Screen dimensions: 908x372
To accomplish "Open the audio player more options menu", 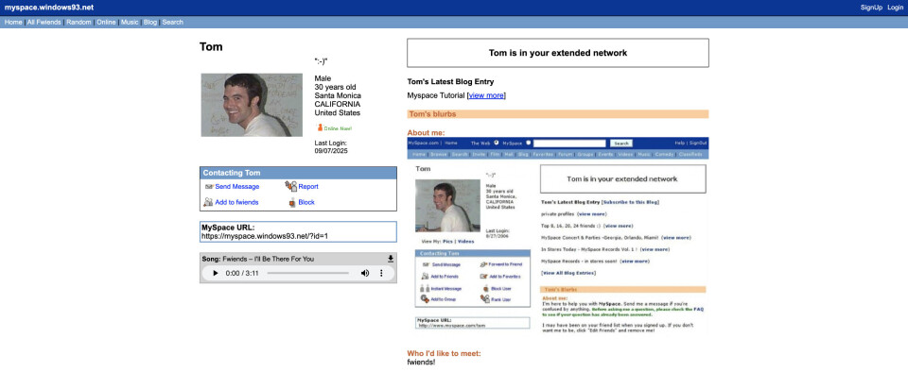I will pos(381,273).
